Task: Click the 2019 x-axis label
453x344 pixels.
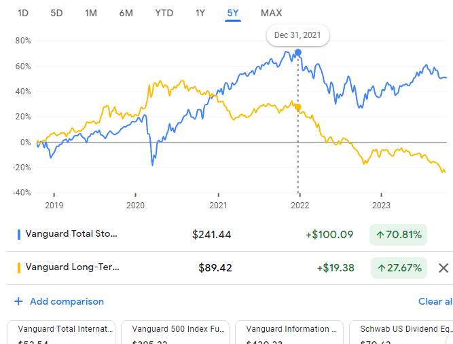Action: (54, 206)
